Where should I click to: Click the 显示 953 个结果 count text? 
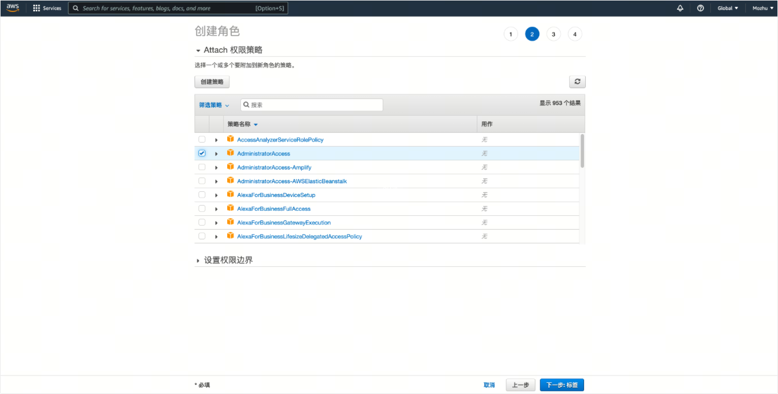[560, 103]
